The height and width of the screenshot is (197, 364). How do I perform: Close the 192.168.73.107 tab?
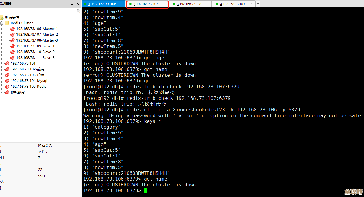165,4
